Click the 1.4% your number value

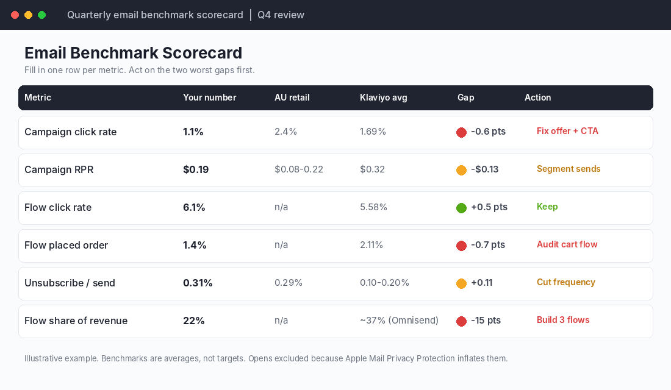point(195,245)
